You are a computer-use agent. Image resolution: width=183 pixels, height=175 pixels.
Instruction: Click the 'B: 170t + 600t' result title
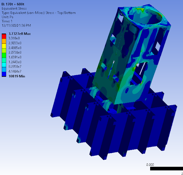tap(13, 4)
